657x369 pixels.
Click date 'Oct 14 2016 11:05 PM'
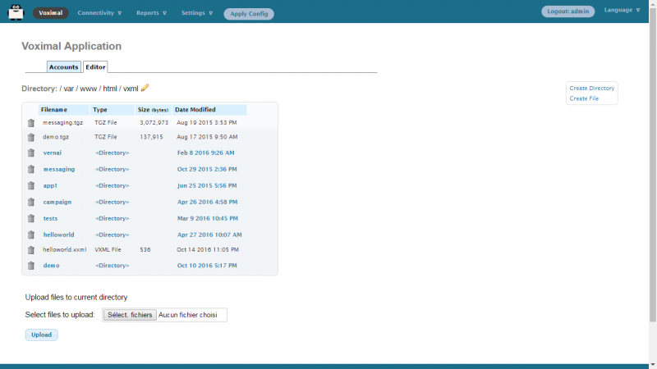tap(208, 249)
